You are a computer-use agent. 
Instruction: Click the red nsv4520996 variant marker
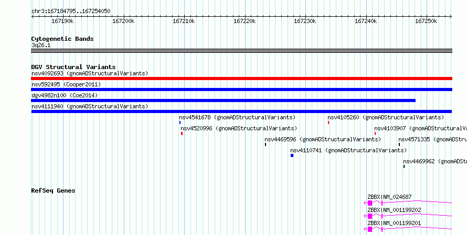(x=182, y=133)
